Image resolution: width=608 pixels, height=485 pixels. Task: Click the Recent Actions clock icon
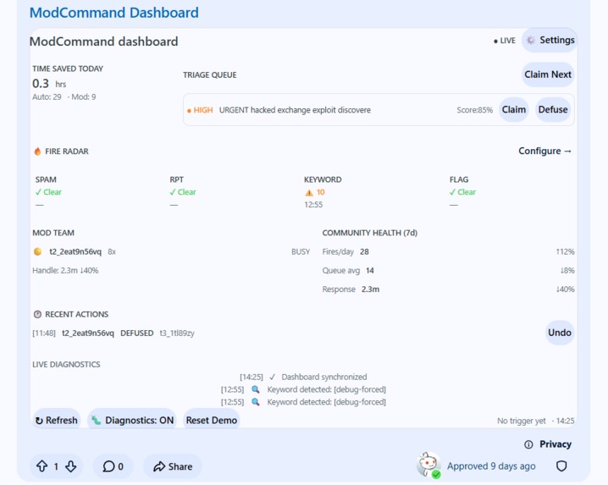pyautogui.click(x=37, y=314)
